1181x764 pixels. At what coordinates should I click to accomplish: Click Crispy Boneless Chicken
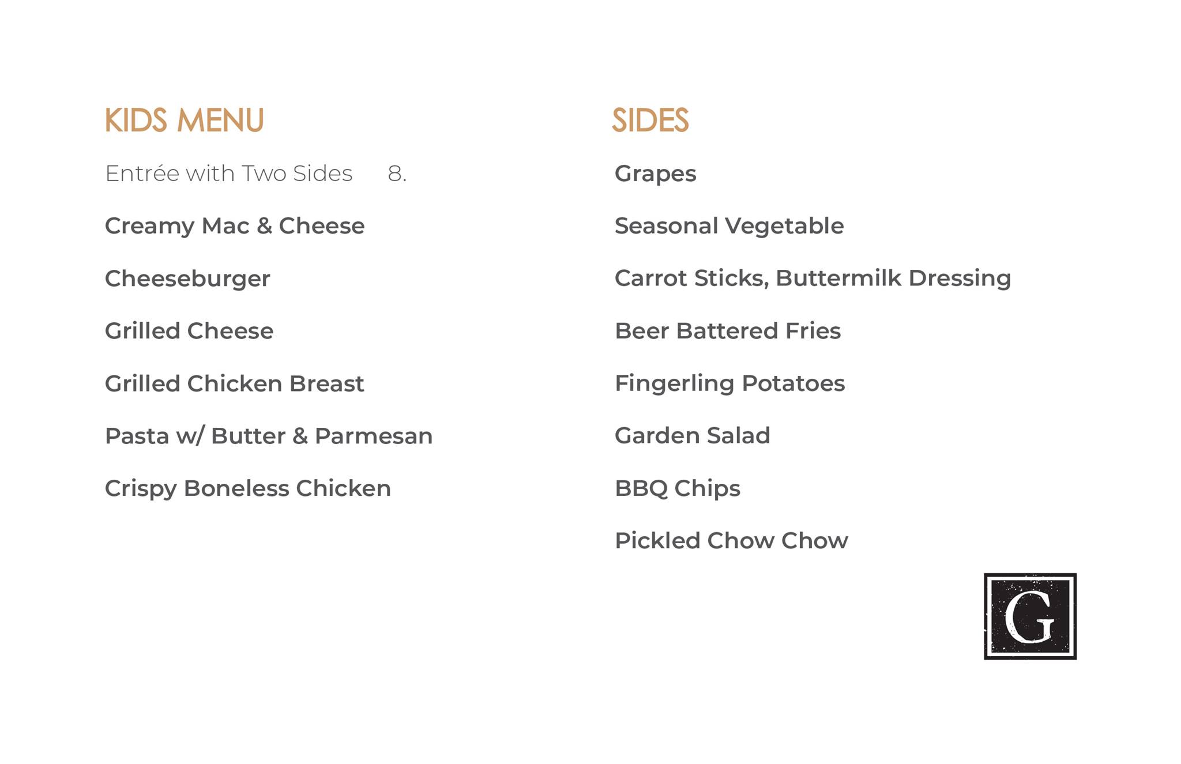[x=247, y=489]
